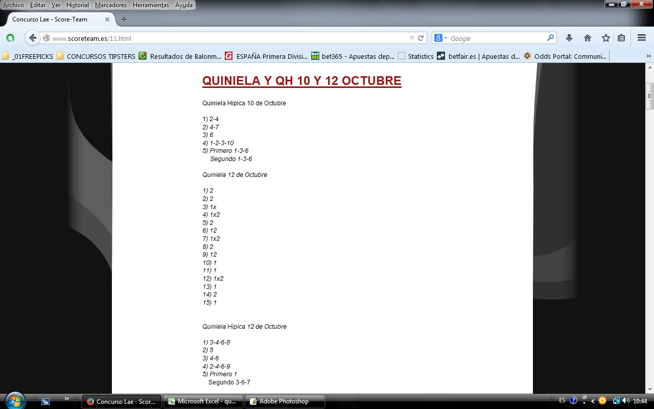Viewport: 654px width, 409px height.
Task: Click the QUINIELA Y QH 10 Y 12 OCTUBRE heading
Action: pyautogui.click(x=302, y=81)
